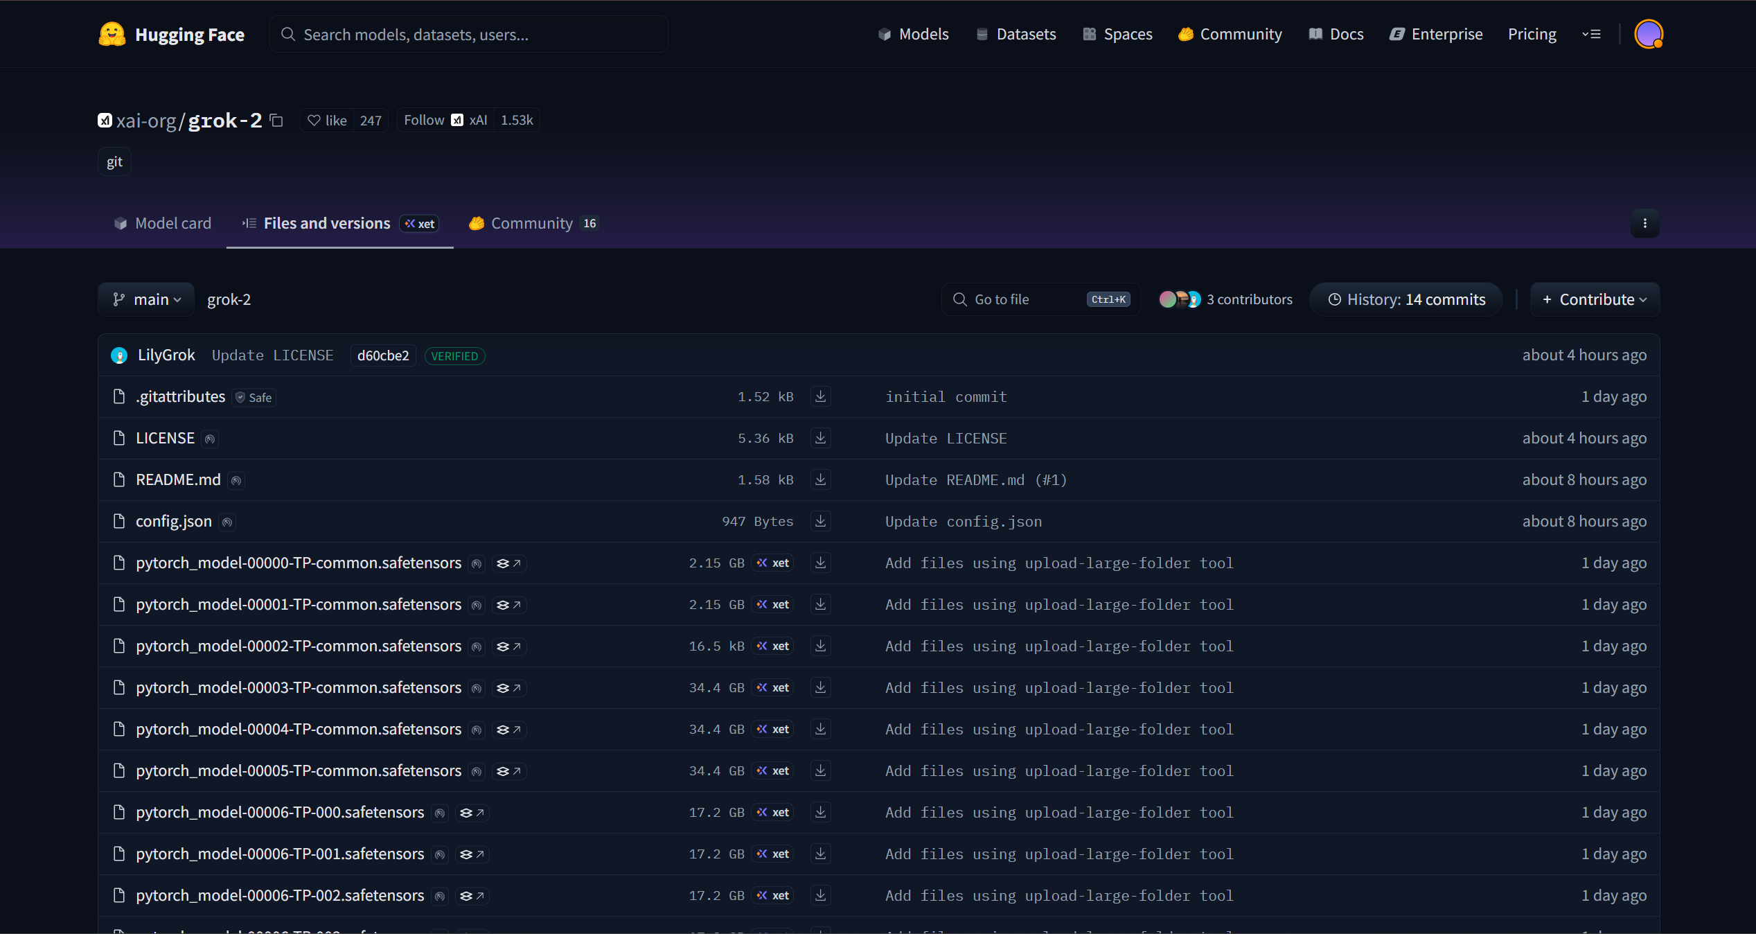Image resolution: width=1756 pixels, height=934 pixels.
Task: Open Community in the top navigation bar
Action: coord(1230,34)
